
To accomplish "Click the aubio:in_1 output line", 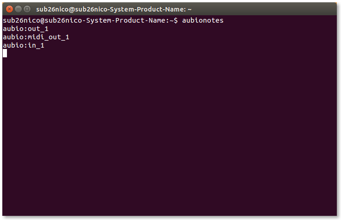I will (24, 45).
